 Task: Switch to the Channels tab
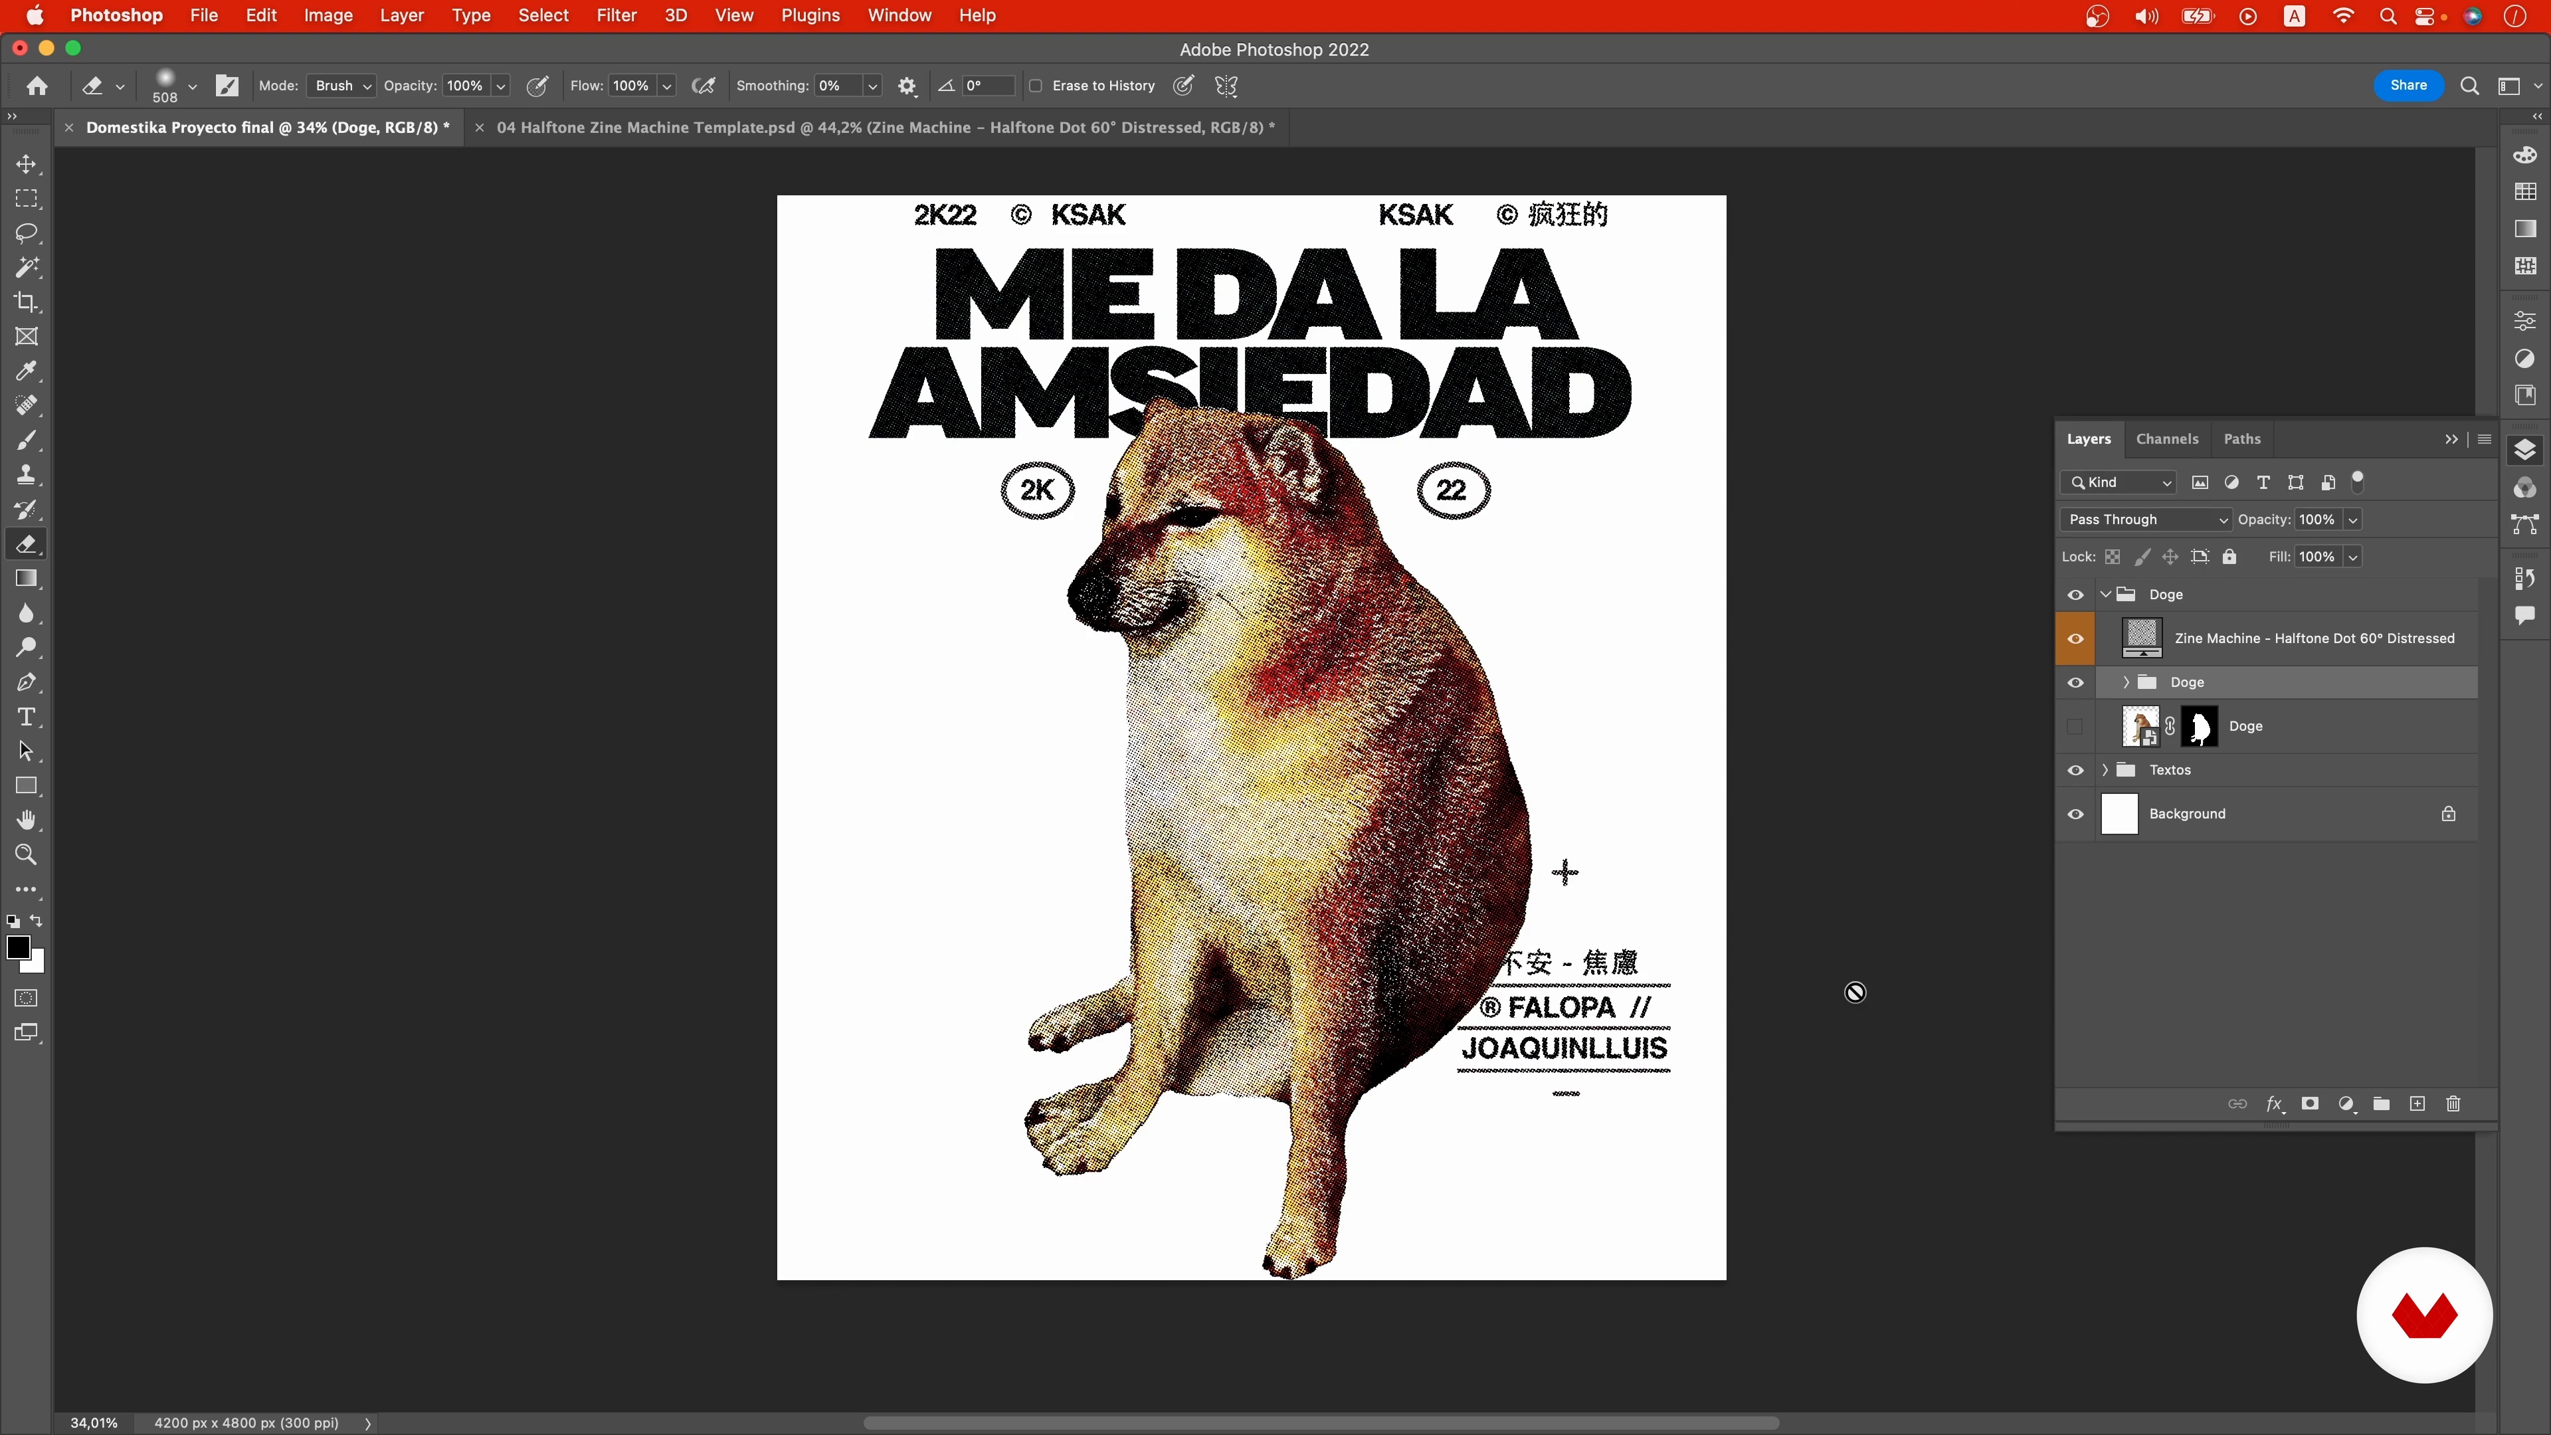[x=2167, y=438]
